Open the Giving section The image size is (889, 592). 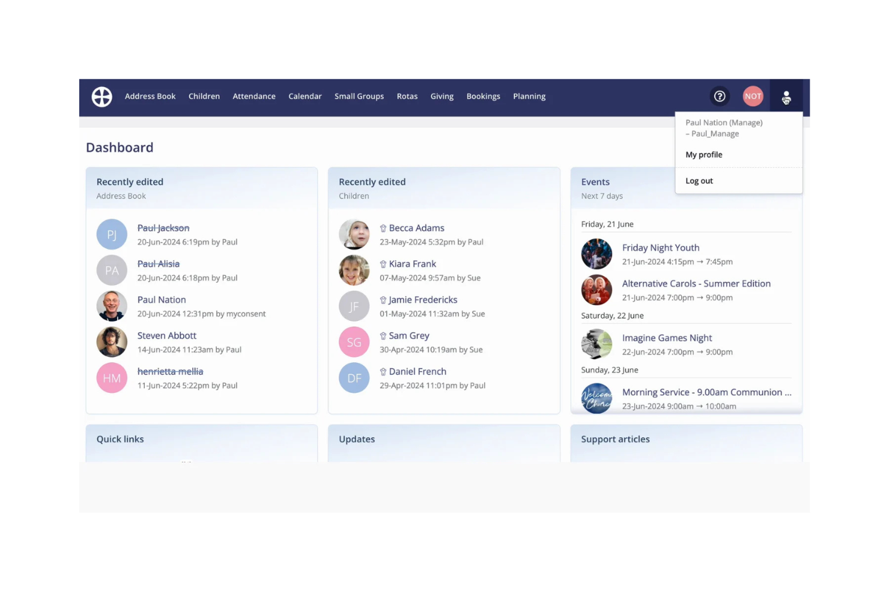point(441,96)
